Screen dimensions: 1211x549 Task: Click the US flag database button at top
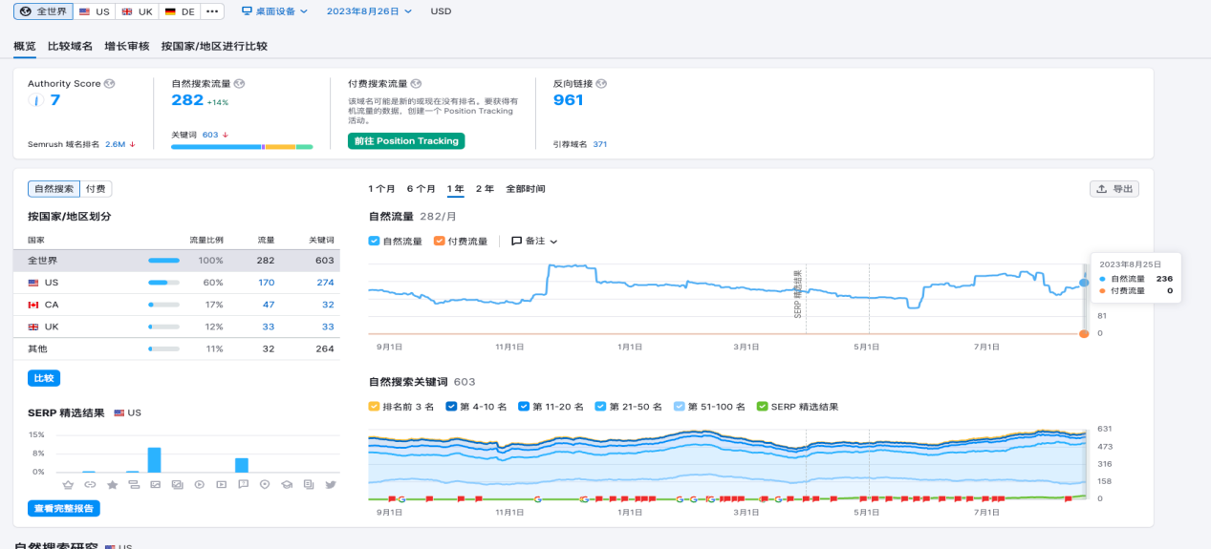point(94,11)
